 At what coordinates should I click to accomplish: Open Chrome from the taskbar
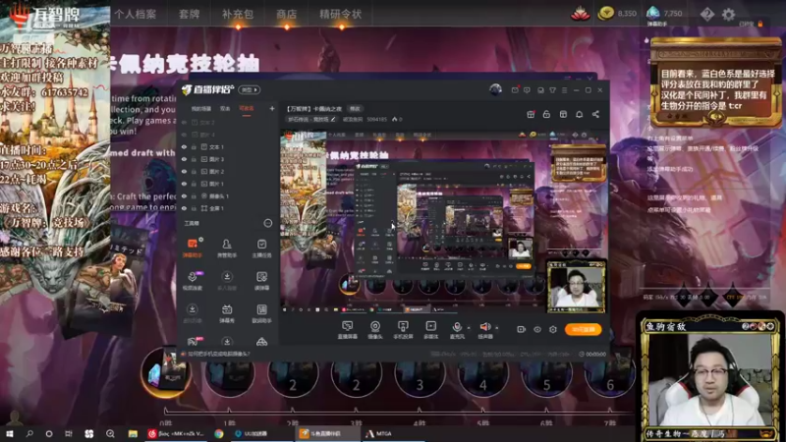(x=219, y=433)
